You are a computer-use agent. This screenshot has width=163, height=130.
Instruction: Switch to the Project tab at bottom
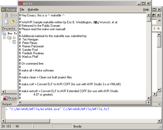[x=10, y=98]
